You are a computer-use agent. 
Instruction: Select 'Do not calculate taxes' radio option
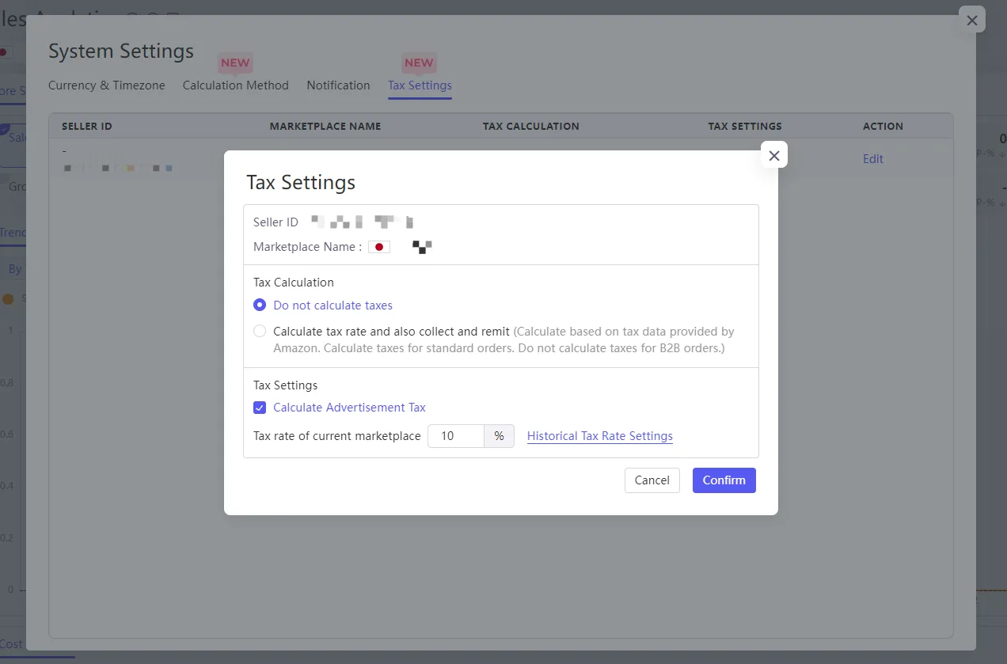click(260, 305)
